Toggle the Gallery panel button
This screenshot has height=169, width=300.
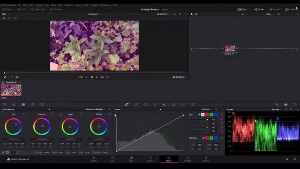[7, 9]
